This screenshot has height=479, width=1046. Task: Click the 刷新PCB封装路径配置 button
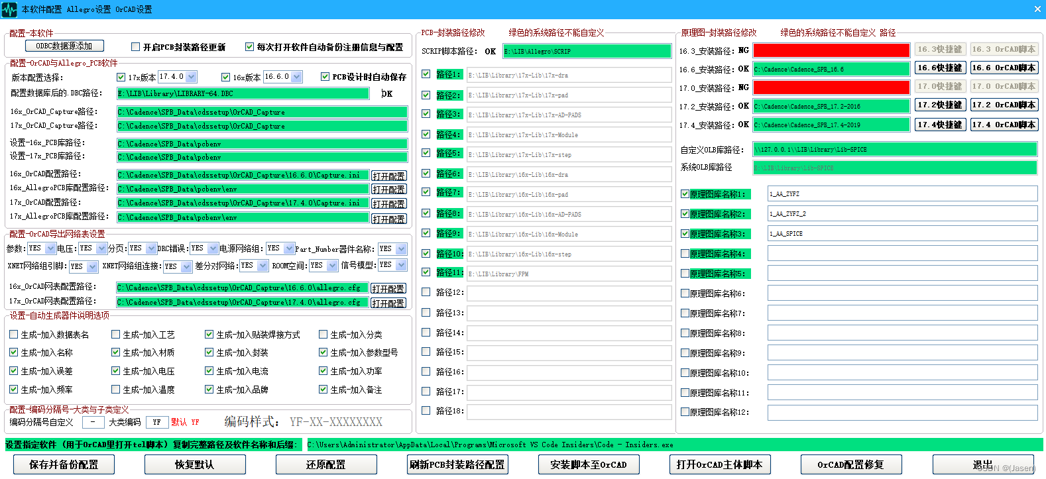point(457,464)
